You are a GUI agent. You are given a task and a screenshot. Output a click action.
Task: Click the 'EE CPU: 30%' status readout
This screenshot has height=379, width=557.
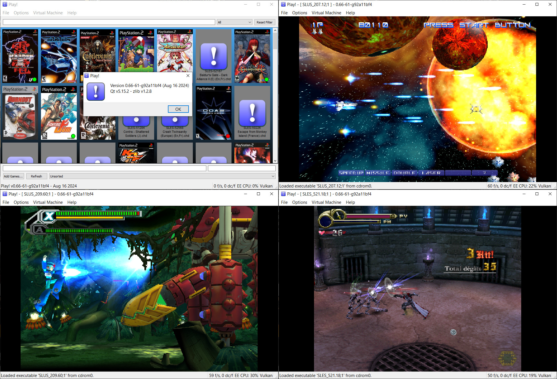(x=246, y=375)
